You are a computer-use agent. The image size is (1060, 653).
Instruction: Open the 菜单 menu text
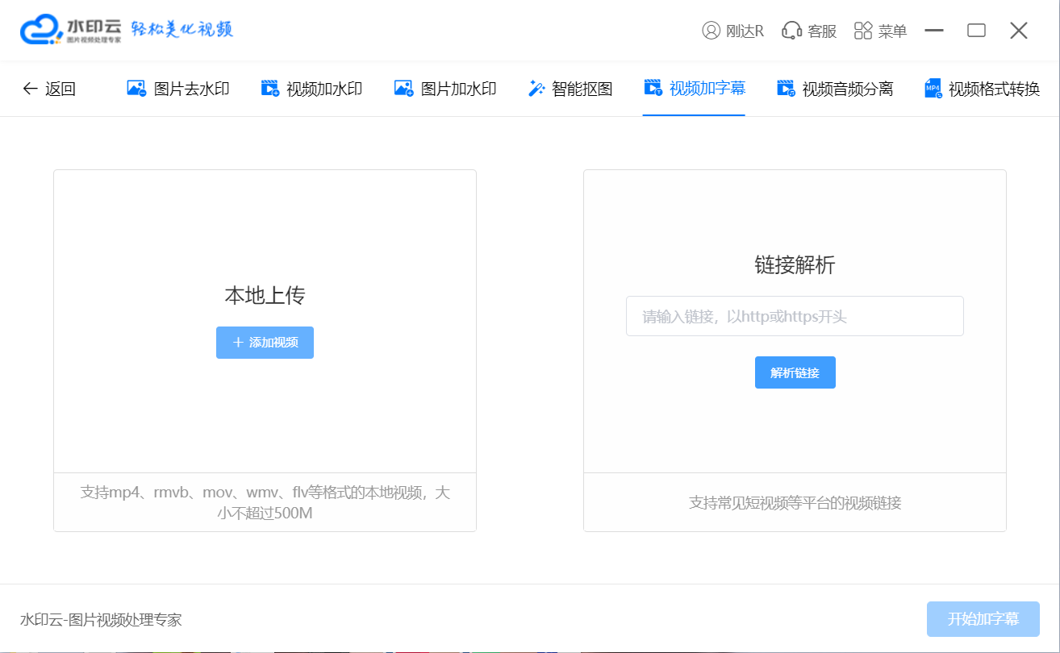point(892,31)
